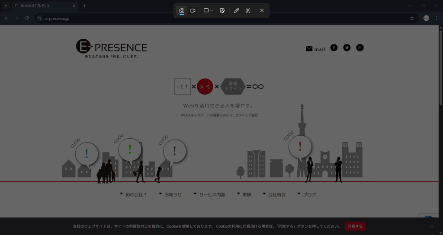Bookmark page with the star icon
This screenshot has width=443, height=235.
[412, 19]
